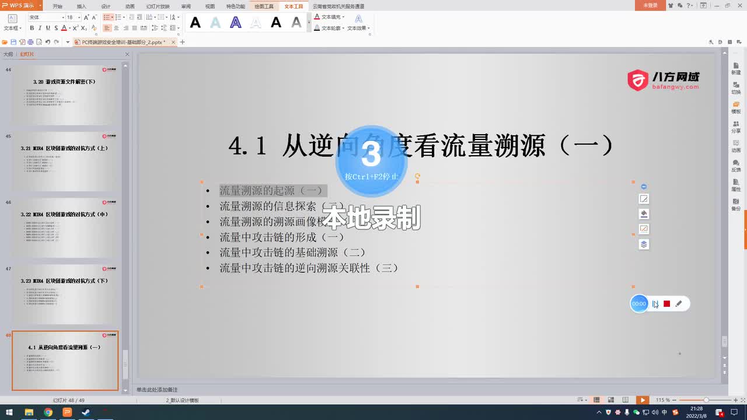Open 绘图工具 tab

point(264,6)
